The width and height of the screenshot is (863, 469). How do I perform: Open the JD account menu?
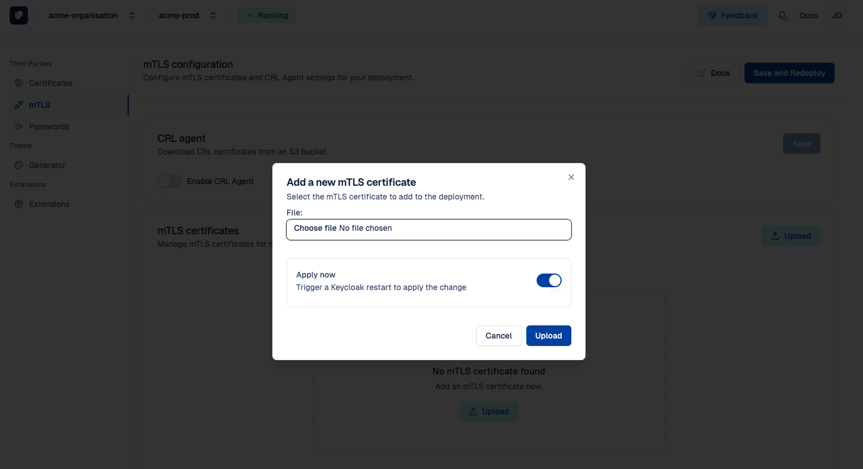836,15
